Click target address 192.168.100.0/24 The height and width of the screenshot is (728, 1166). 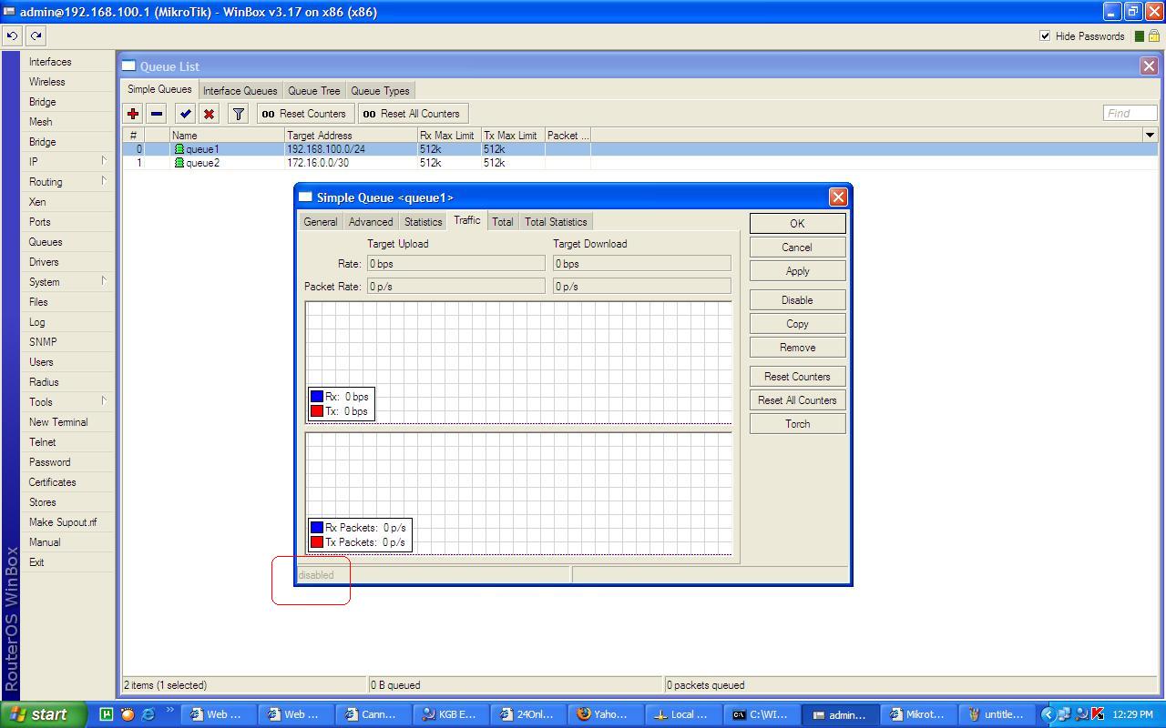point(326,149)
